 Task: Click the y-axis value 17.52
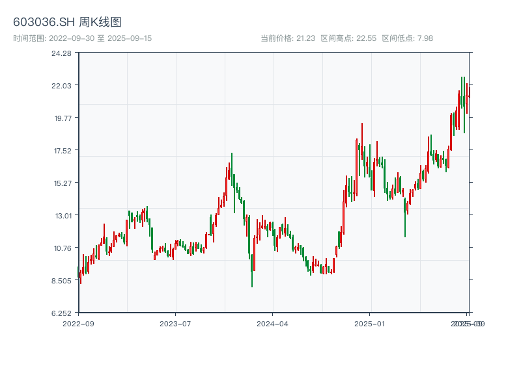coord(63,151)
